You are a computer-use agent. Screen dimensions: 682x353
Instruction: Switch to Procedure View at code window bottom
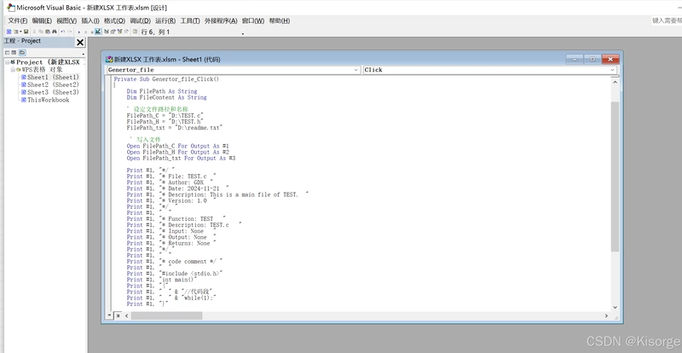click(109, 315)
